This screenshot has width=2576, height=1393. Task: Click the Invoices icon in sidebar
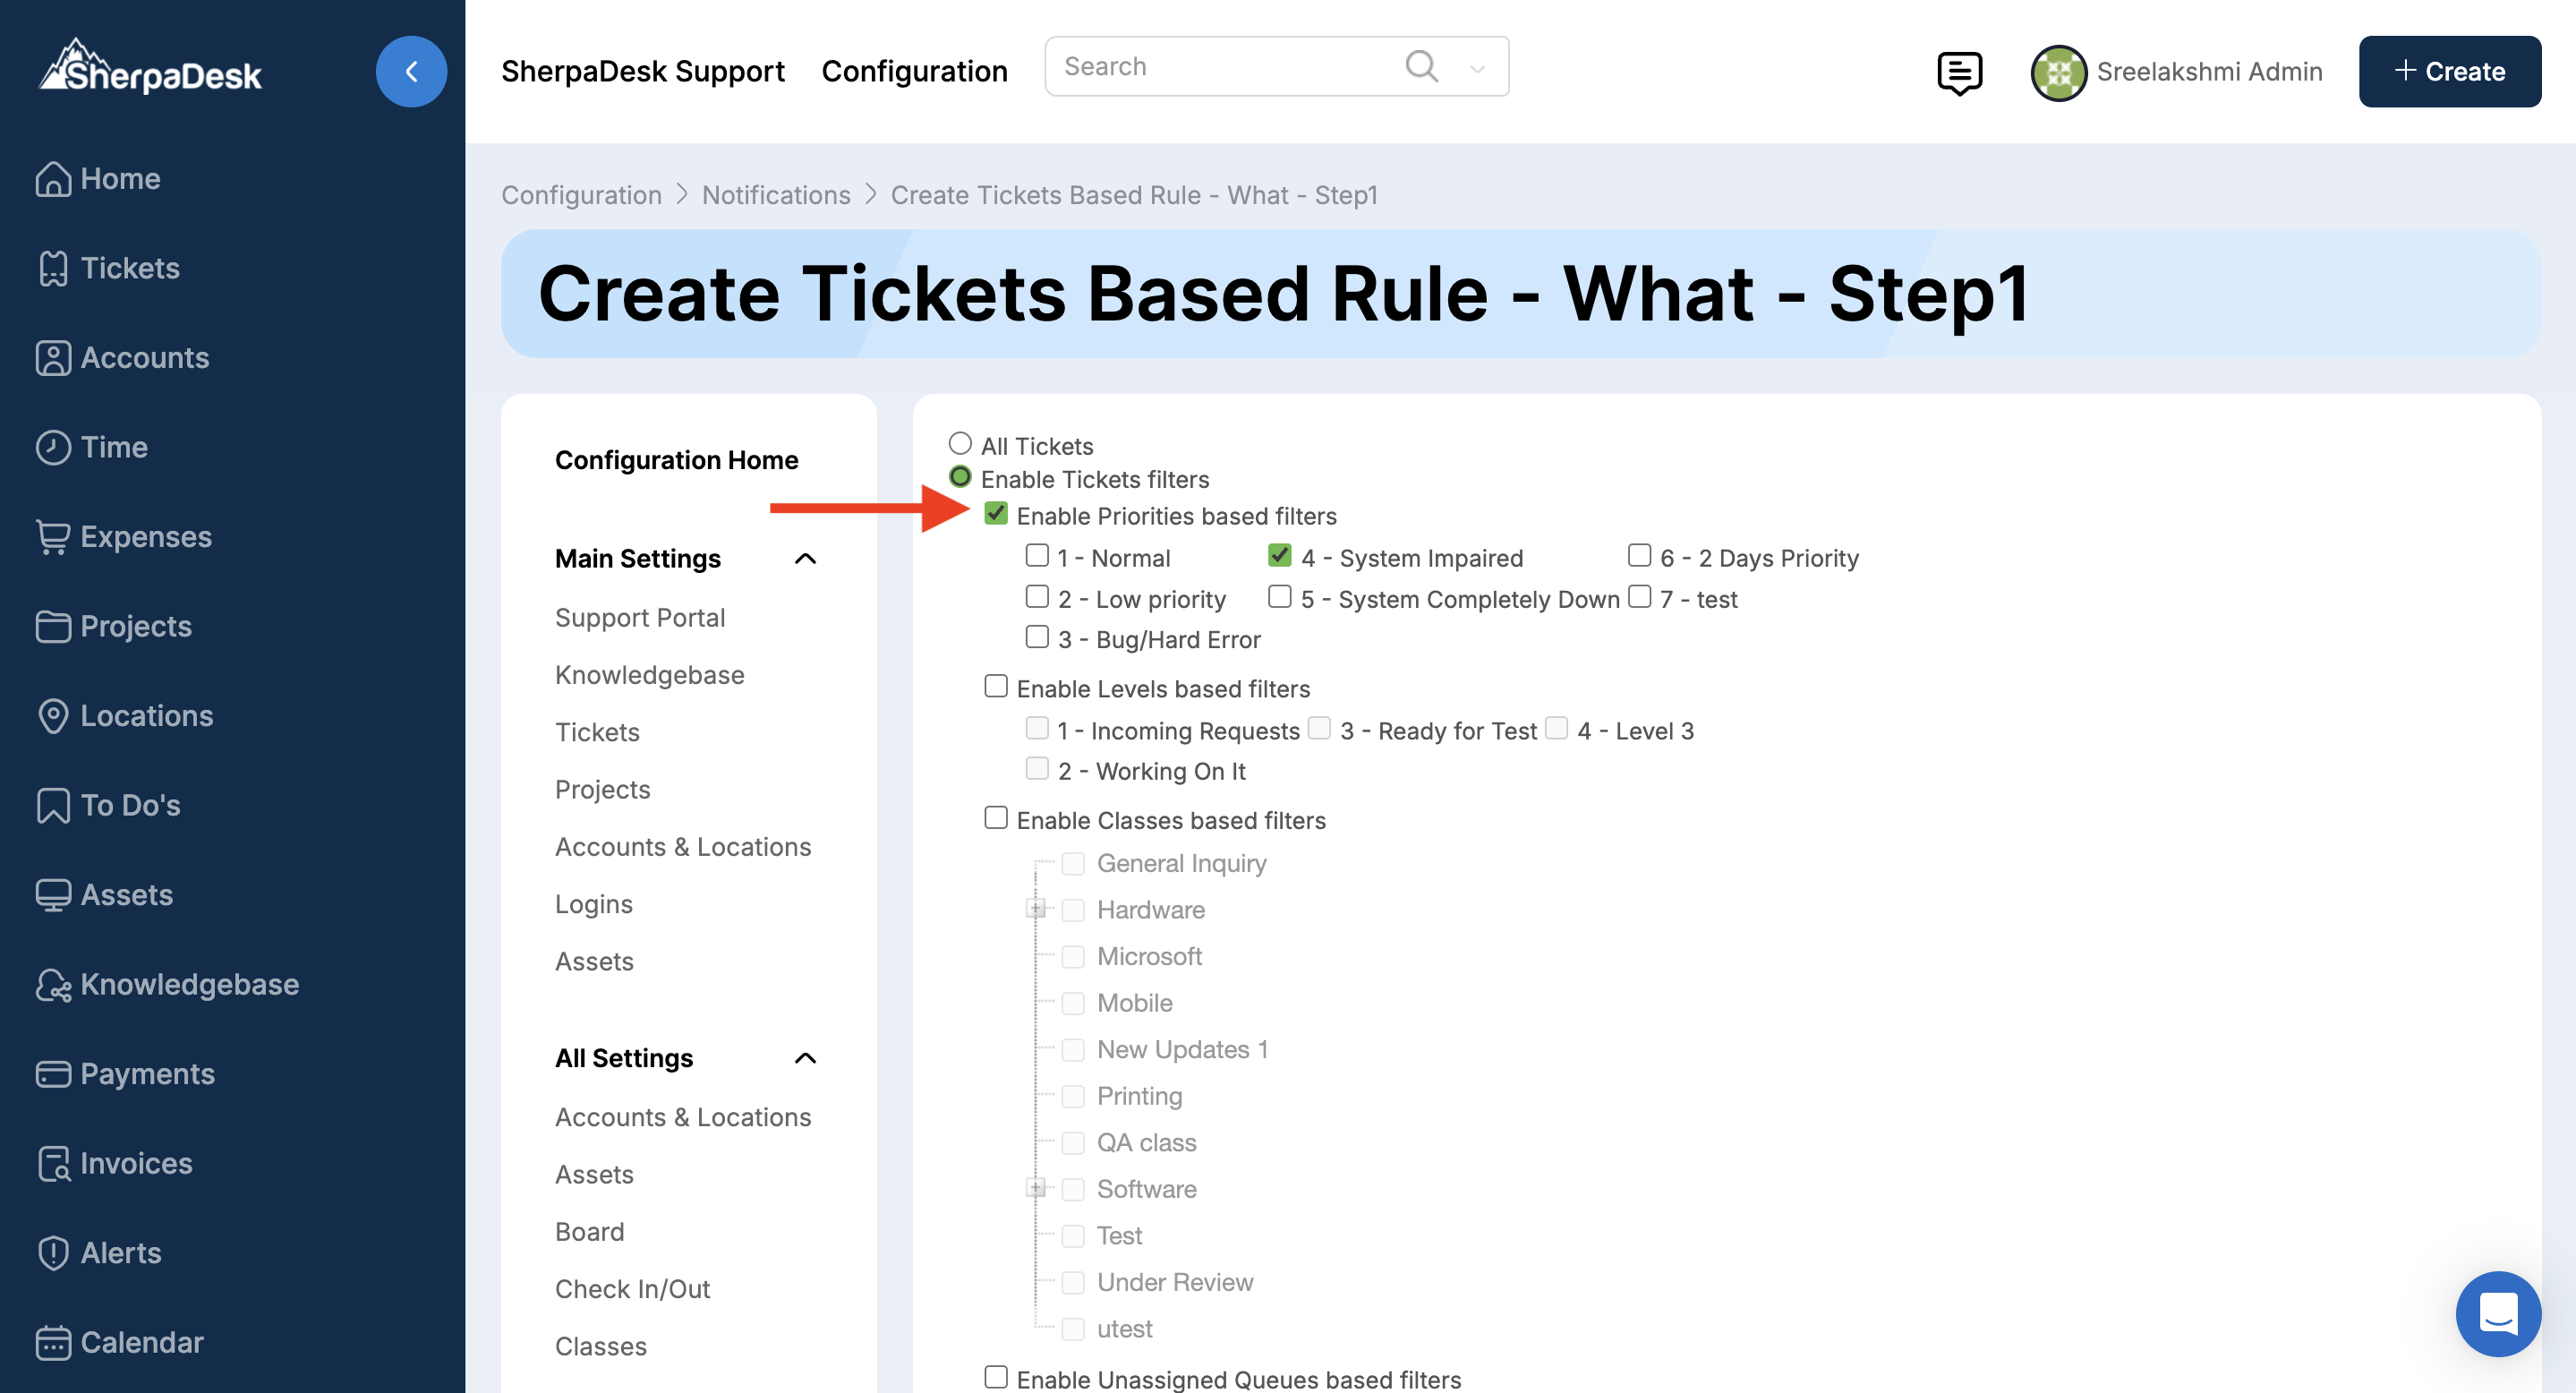pos(53,1163)
